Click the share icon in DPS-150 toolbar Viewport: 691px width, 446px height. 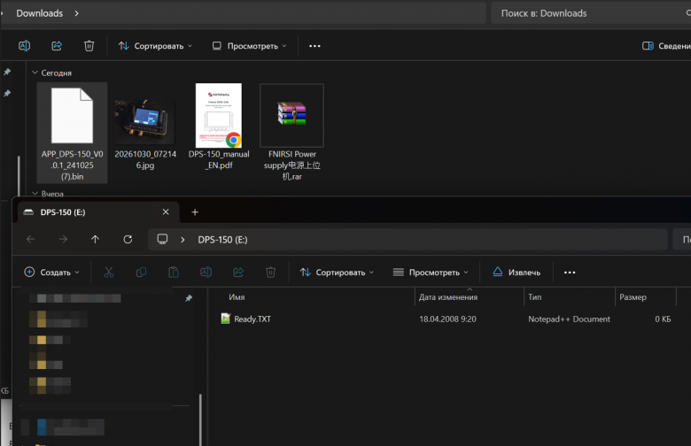(x=238, y=272)
